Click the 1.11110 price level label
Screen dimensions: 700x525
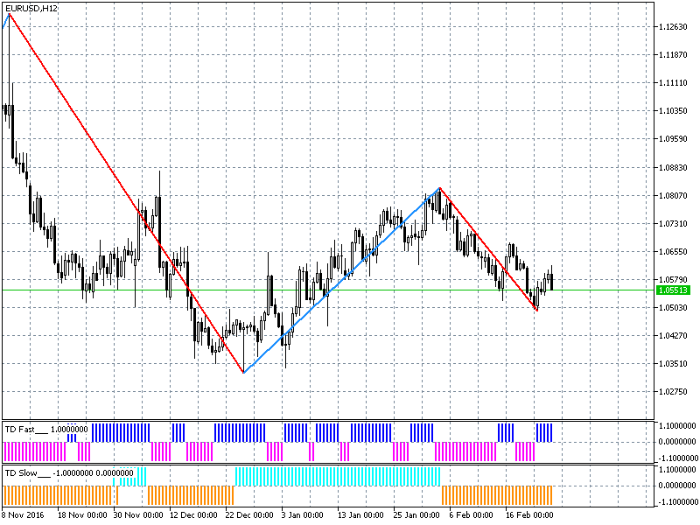click(673, 83)
